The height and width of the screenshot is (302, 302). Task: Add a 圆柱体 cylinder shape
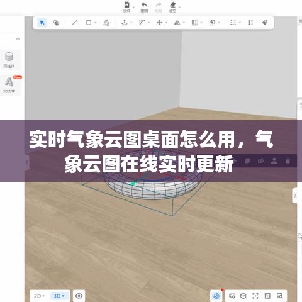click(x=9, y=60)
